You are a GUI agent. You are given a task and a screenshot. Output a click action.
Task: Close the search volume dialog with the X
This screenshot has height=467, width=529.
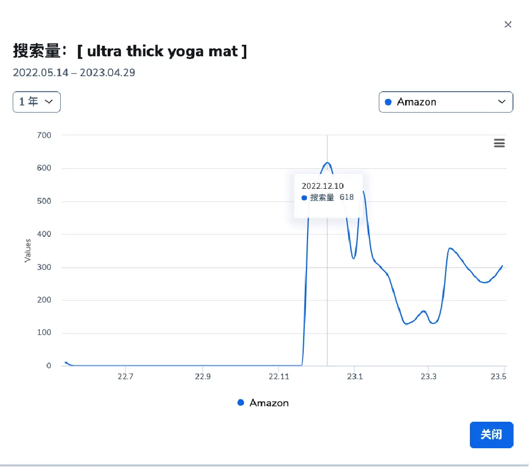click(508, 24)
